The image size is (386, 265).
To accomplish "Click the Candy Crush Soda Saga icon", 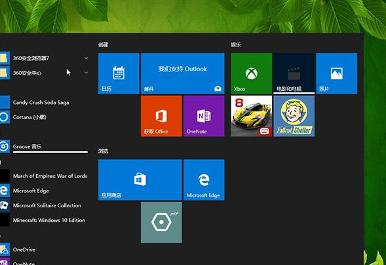I will pos(5,102).
